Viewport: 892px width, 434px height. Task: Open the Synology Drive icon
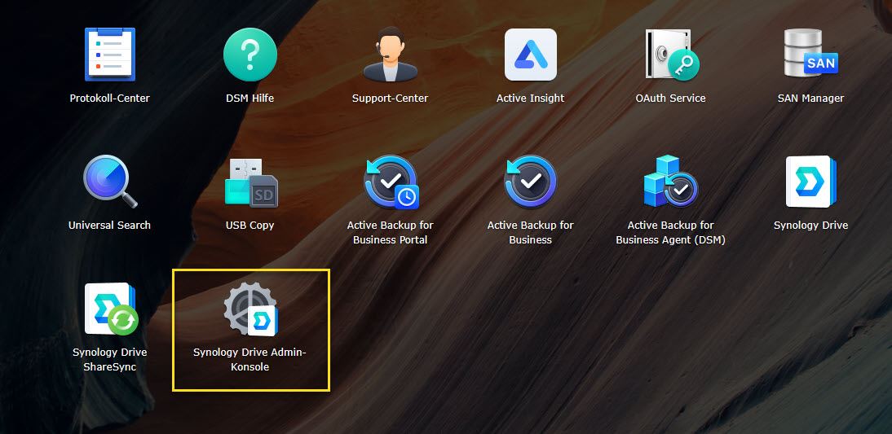coord(810,182)
